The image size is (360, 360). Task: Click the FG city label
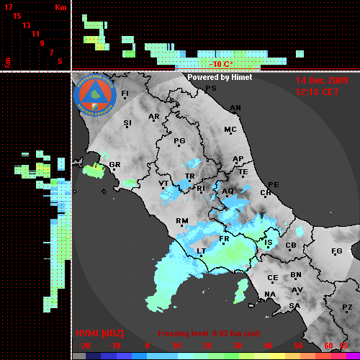337,251
